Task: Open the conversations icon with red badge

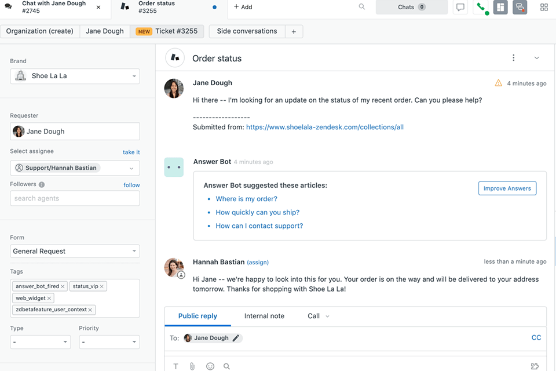Action: [520, 7]
